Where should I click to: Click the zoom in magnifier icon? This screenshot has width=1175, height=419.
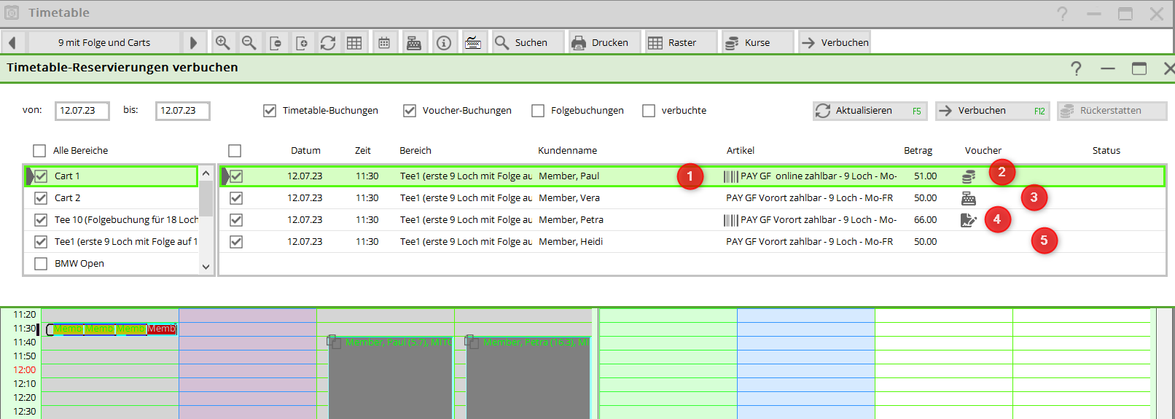(223, 43)
